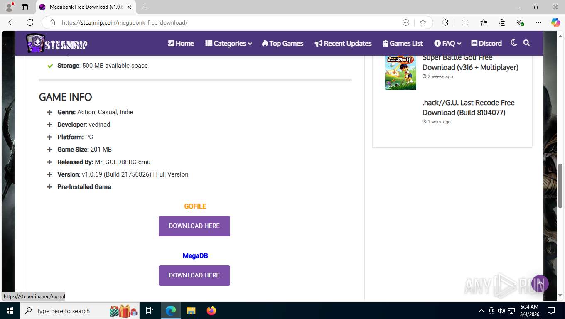The image size is (565, 319).
Task: Select the Genre: Action, Casual, Indie line
Action: tap(95, 112)
